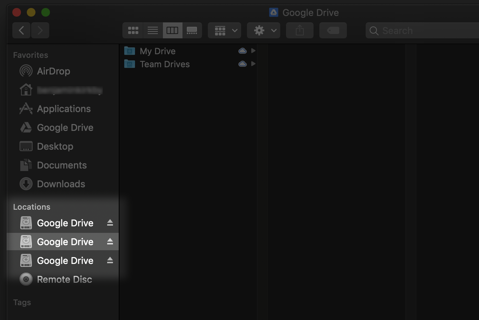The height and width of the screenshot is (320, 479).
Task: Go back using the Finder back arrow
Action: 21,31
